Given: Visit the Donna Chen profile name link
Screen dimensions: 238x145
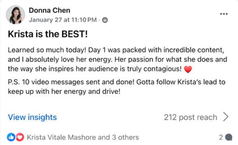Looking at the screenshot, I should pyautogui.click(x=49, y=10).
